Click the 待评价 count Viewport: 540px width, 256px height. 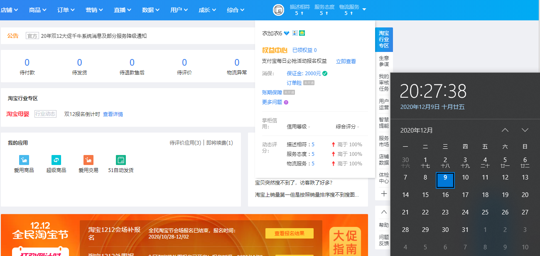[184, 63]
